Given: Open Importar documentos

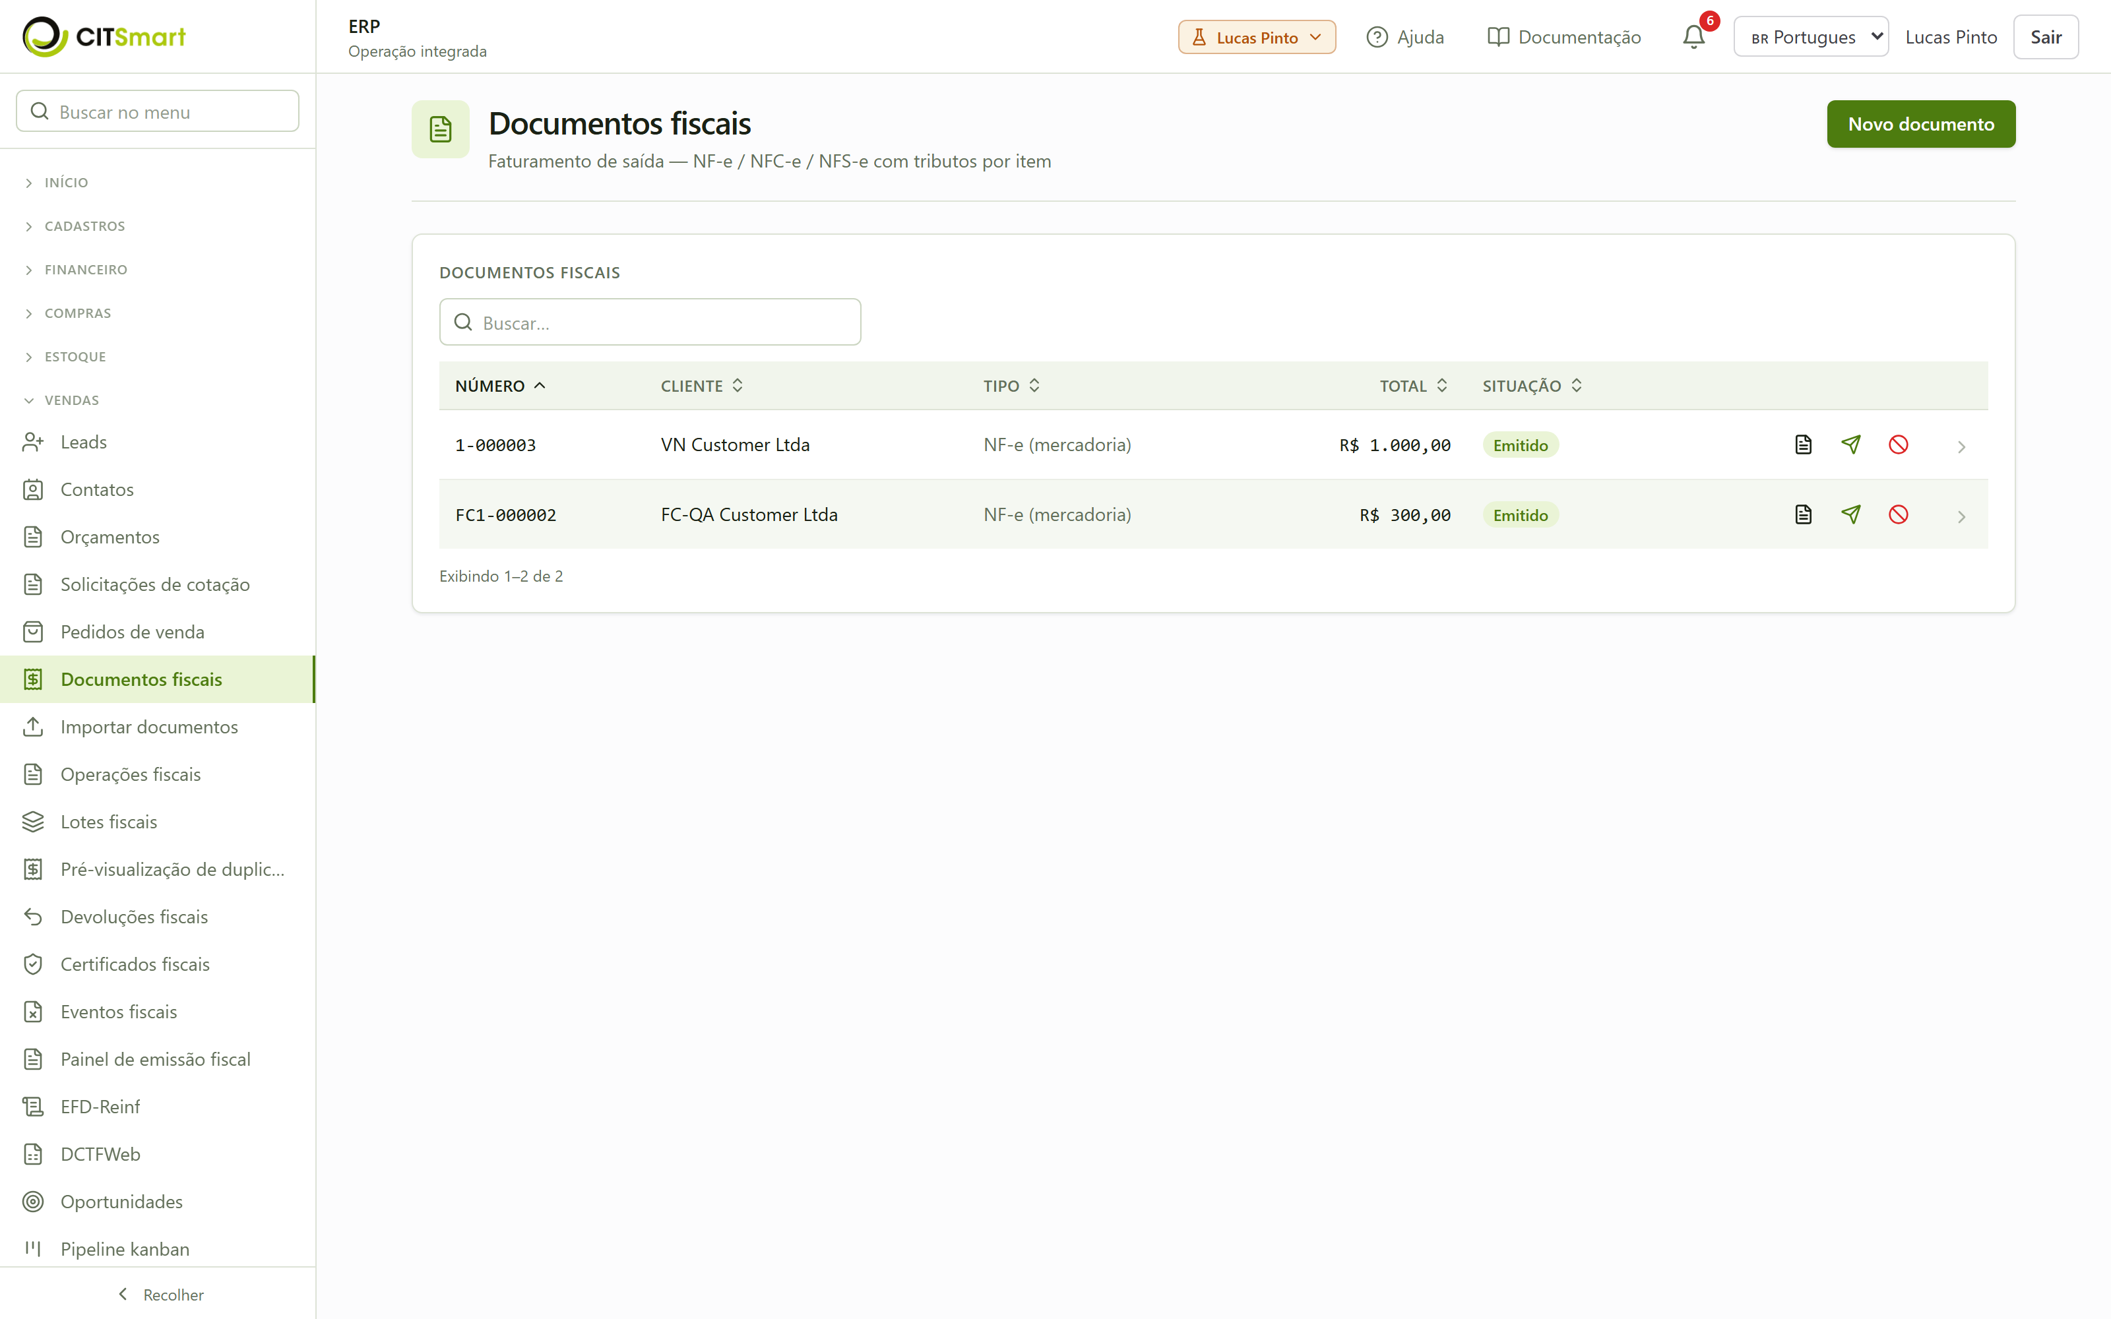Looking at the screenshot, I should point(157,727).
